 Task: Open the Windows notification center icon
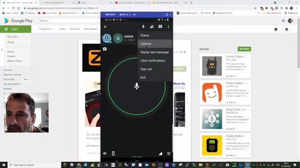pyautogui.click(x=295, y=165)
